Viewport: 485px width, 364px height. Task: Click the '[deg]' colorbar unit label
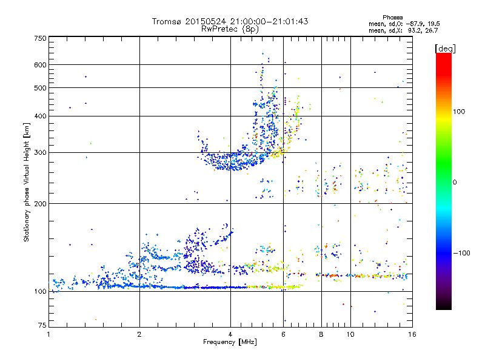pos(445,49)
